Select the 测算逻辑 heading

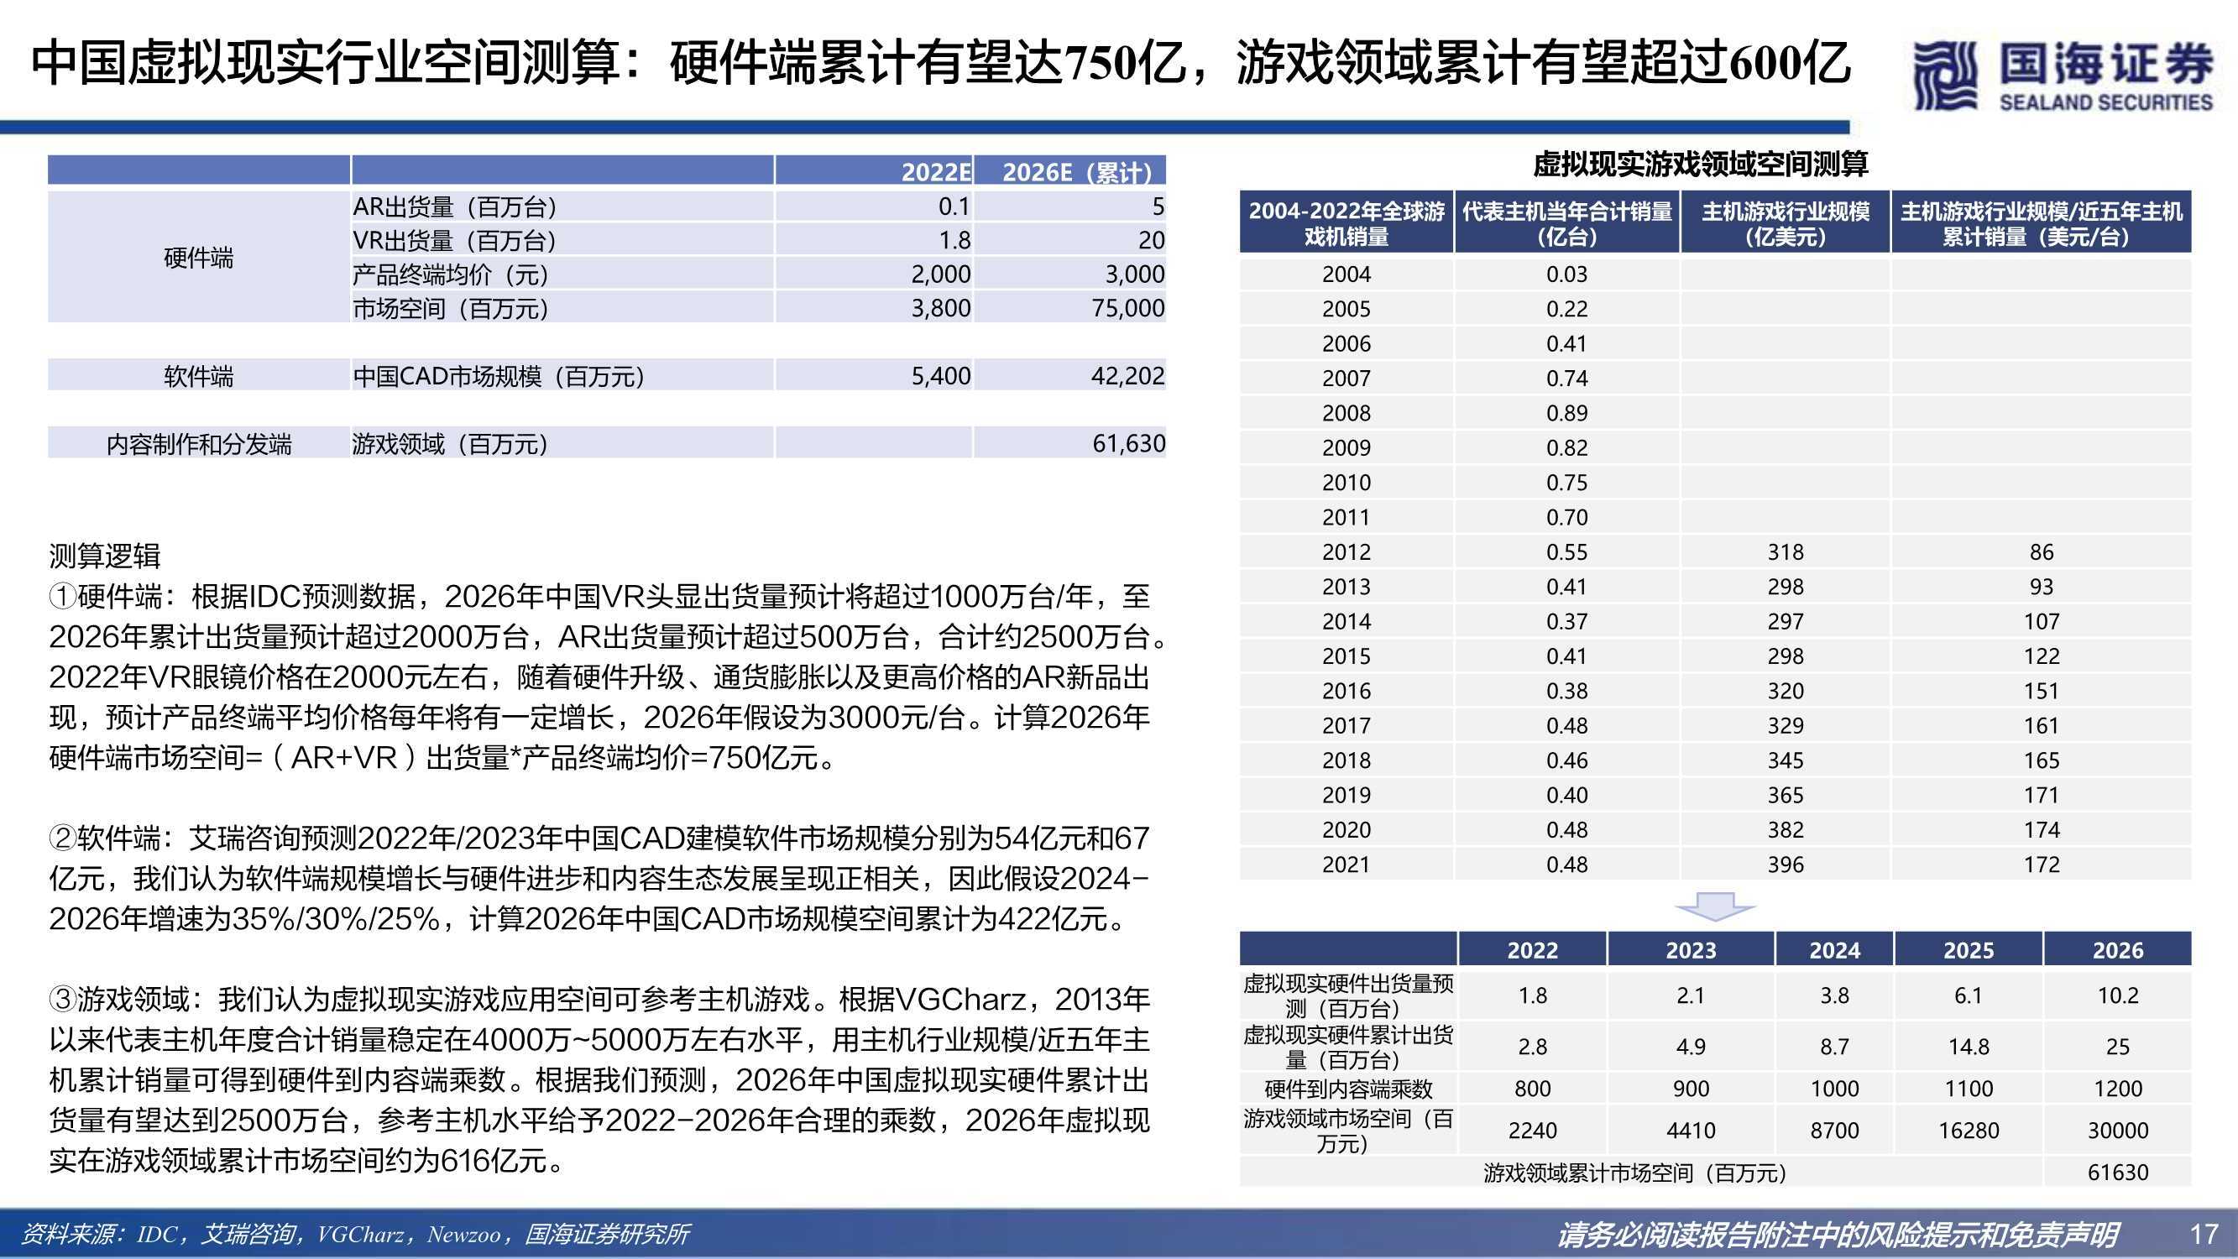(105, 556)
